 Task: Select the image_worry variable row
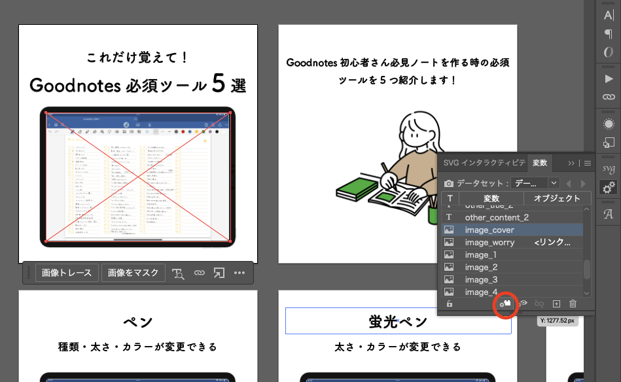pyautogui.click(x=512, y=242)
